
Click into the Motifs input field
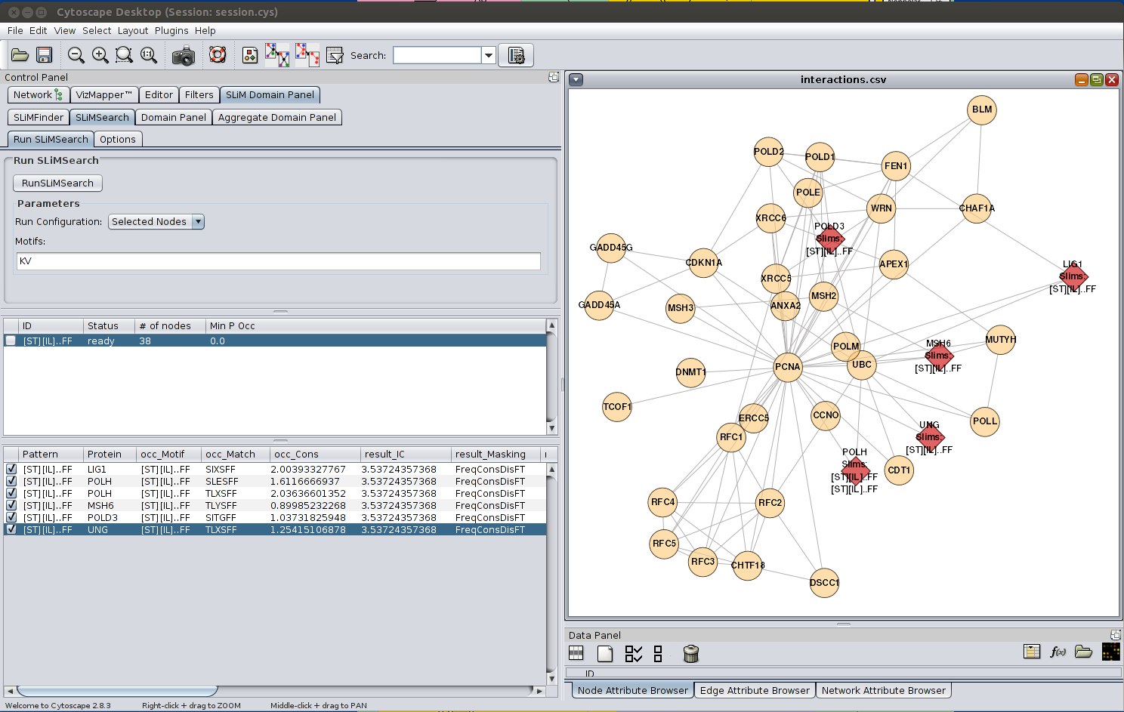pos(278,261)
